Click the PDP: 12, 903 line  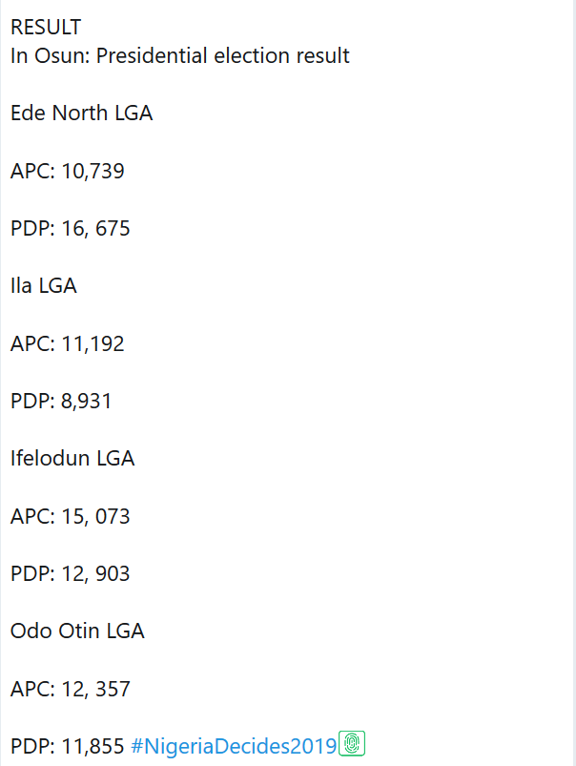point(71,573)
